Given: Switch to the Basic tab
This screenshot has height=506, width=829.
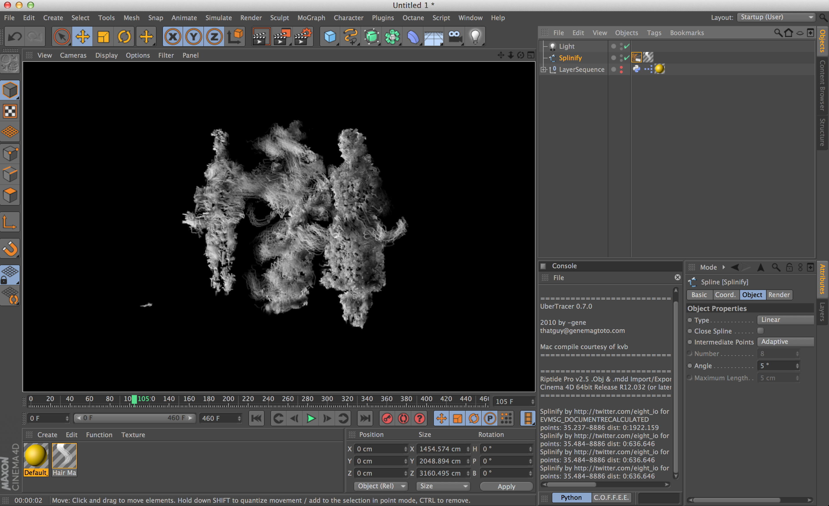Looking at the screenshot, I should click(x=699, y=295).
